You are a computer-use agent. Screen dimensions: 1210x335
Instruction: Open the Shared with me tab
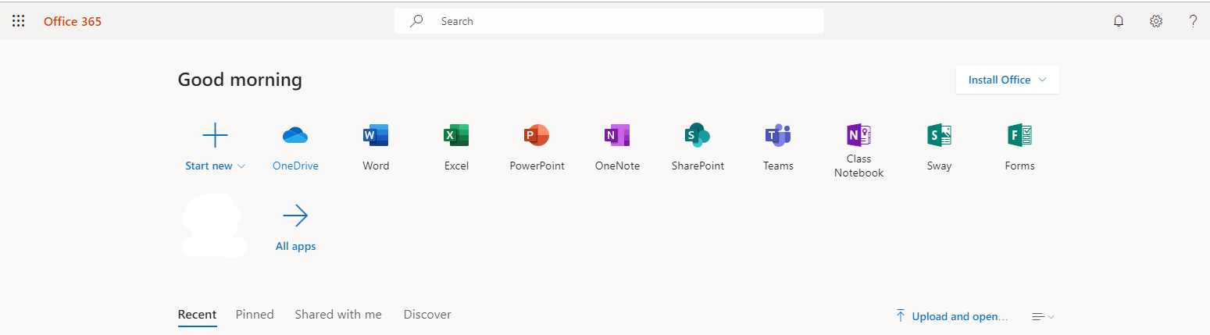point(338,315)
